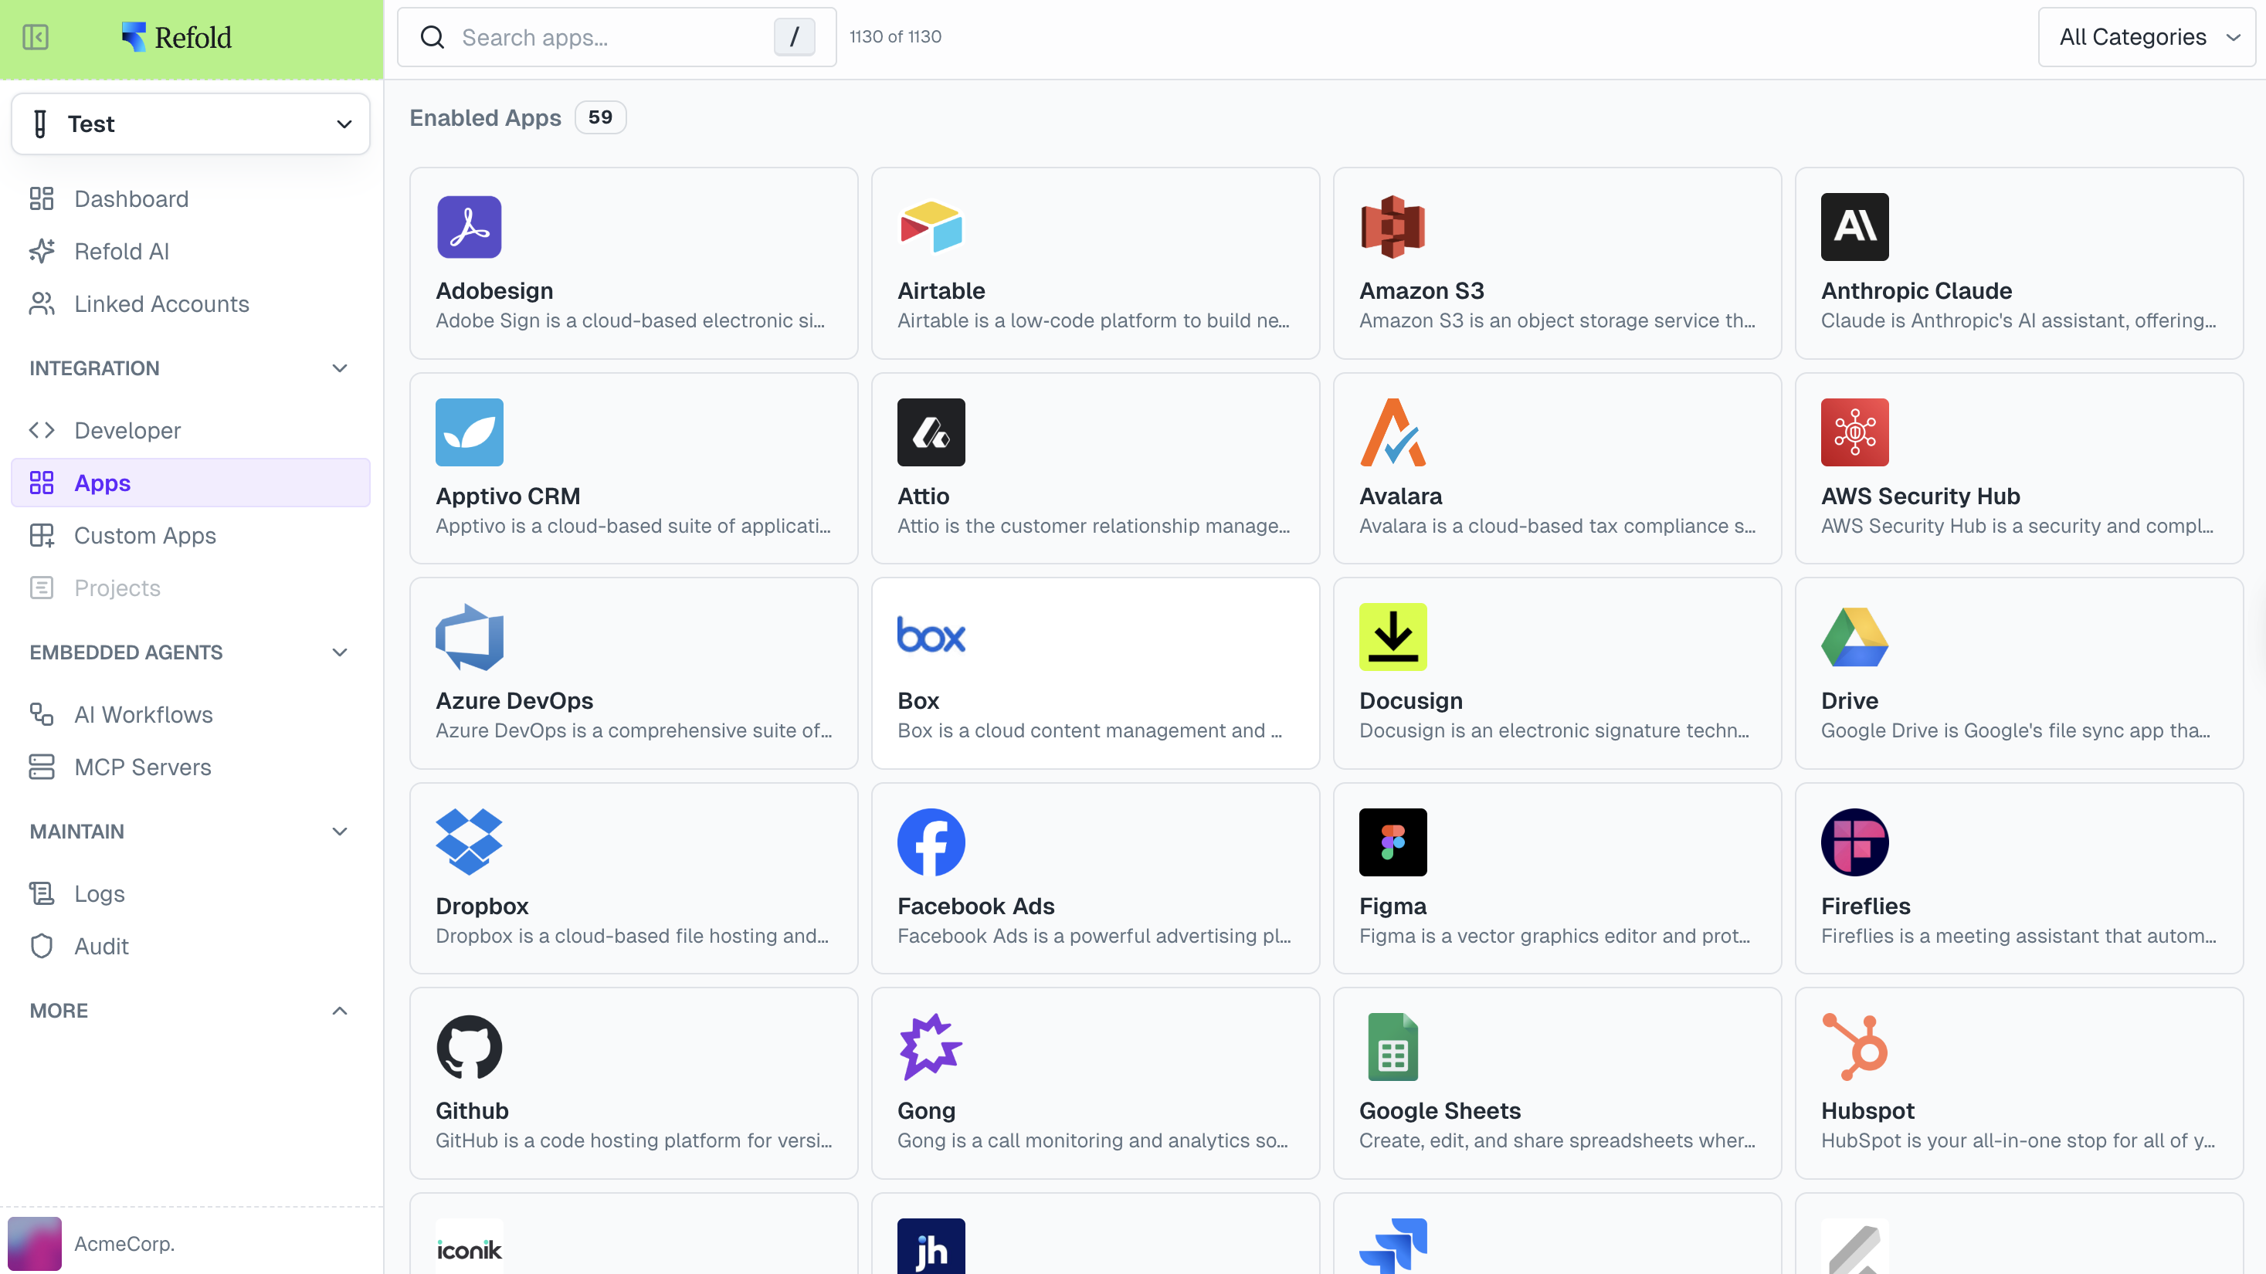2266x1274 pixels.
Task: Click the AcmeCorp. account link
Action: pos(124,1243)
